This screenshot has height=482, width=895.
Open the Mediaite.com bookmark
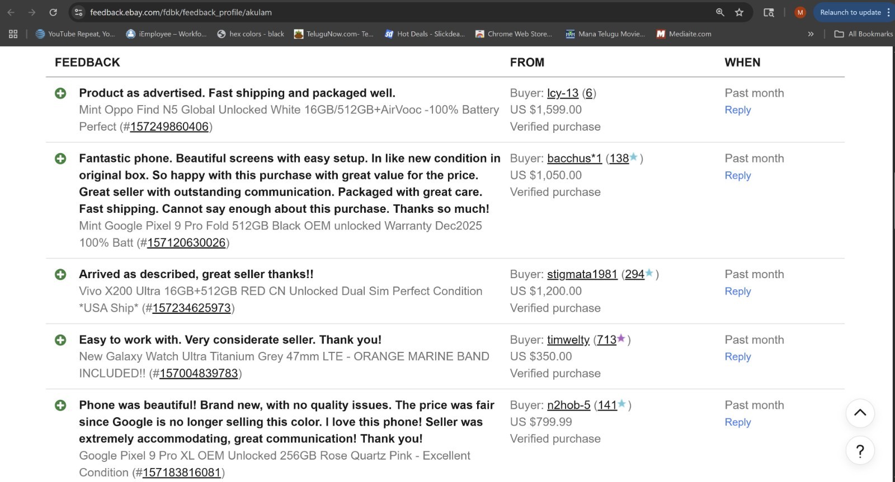point(684,34)
